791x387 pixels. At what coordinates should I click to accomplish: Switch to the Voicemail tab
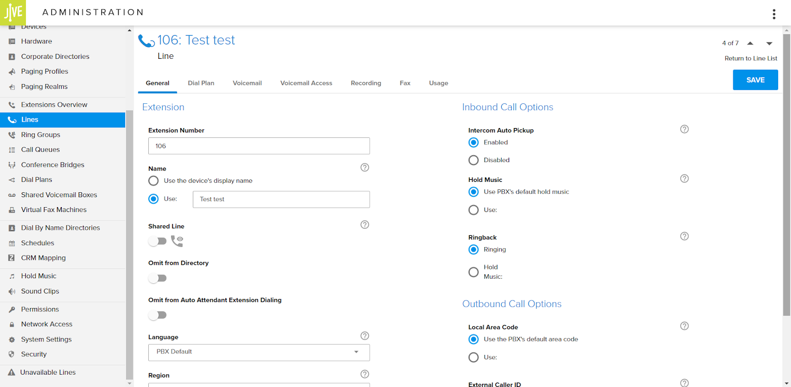(247, 83)
